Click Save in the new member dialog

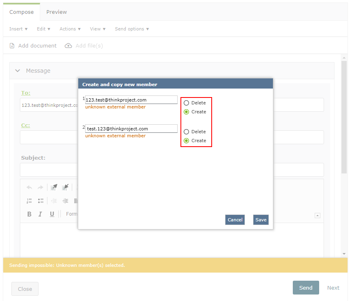pyautogui.click(x=261, y=220)
